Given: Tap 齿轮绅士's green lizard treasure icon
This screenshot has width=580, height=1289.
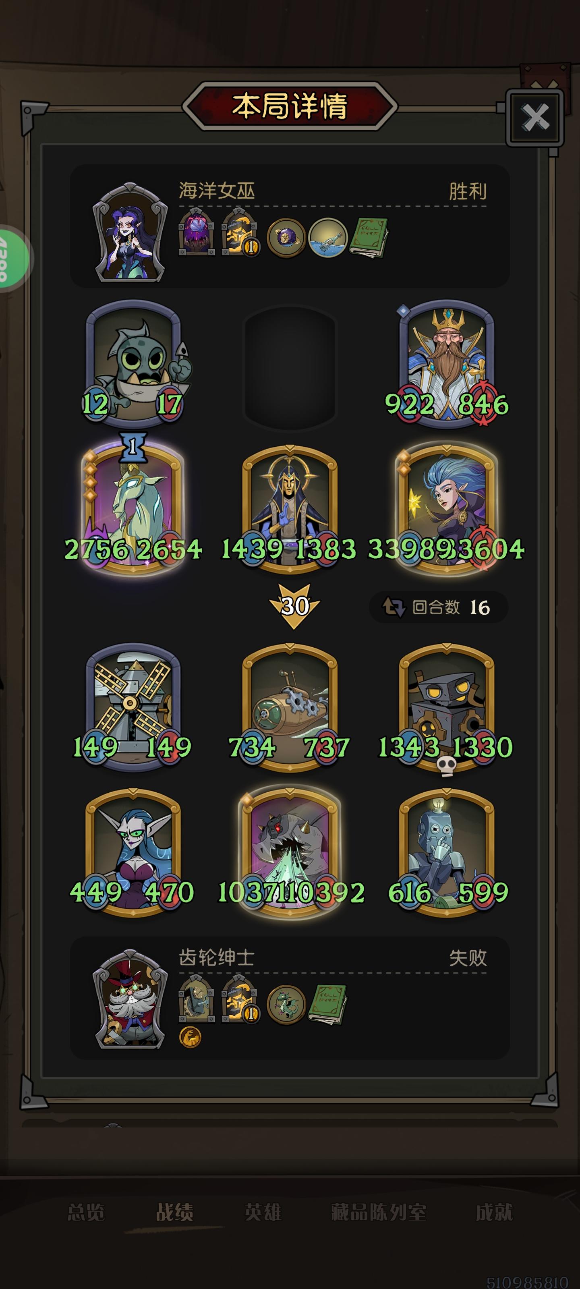Looking at the screenshot, I should click(286, 1005).
